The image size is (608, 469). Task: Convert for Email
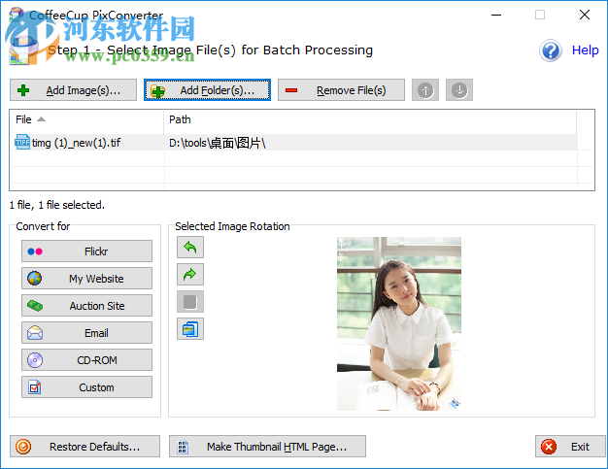coord(86,332)
